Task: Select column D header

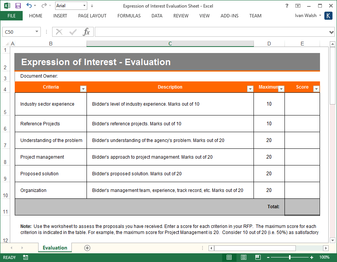Action: 269,44
